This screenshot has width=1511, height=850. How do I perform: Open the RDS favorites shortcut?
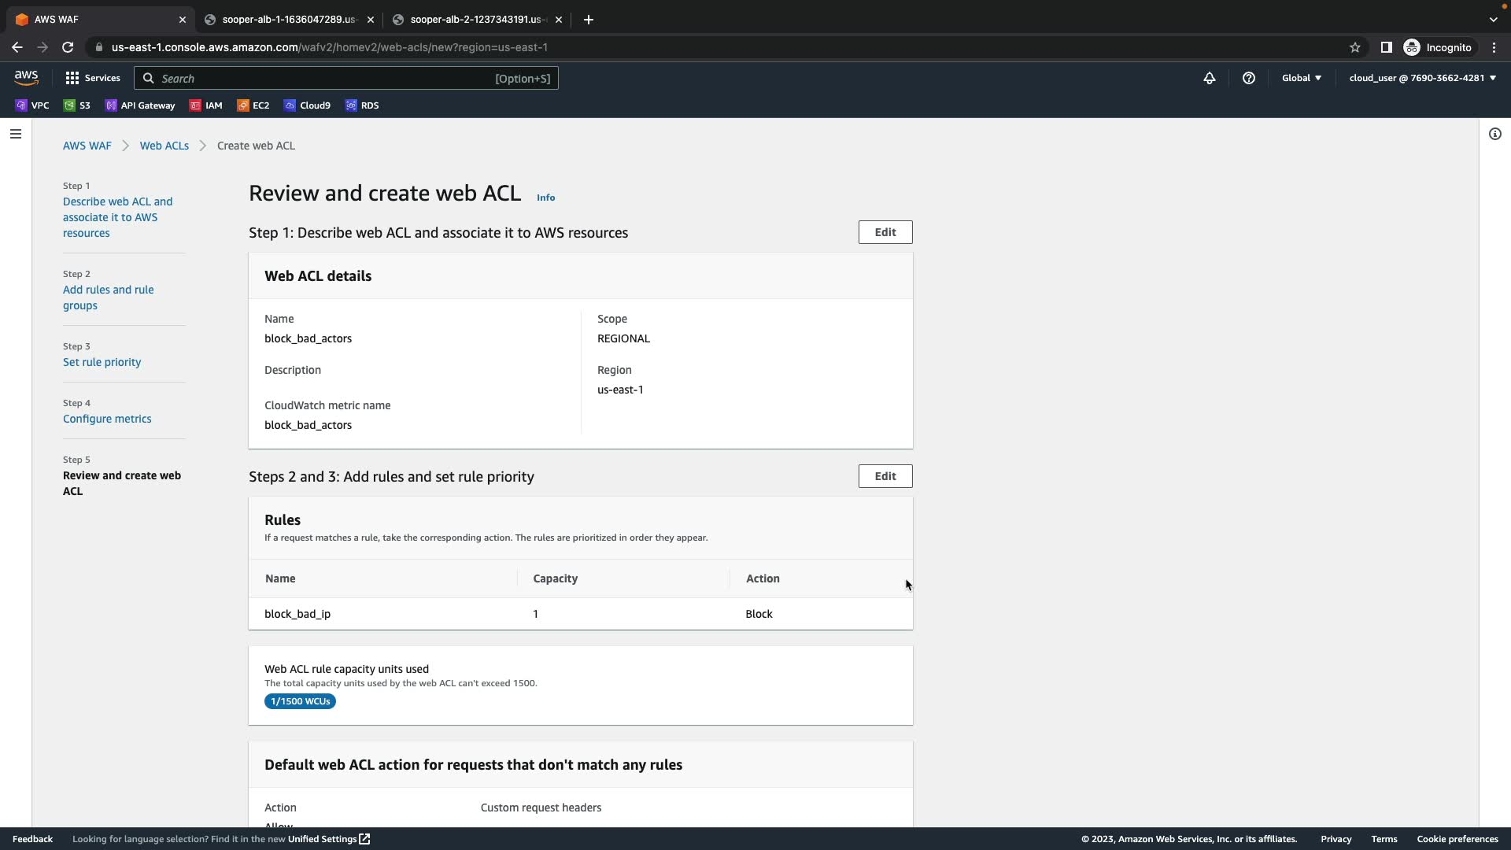pyautogui.click(x=362, y=105)
